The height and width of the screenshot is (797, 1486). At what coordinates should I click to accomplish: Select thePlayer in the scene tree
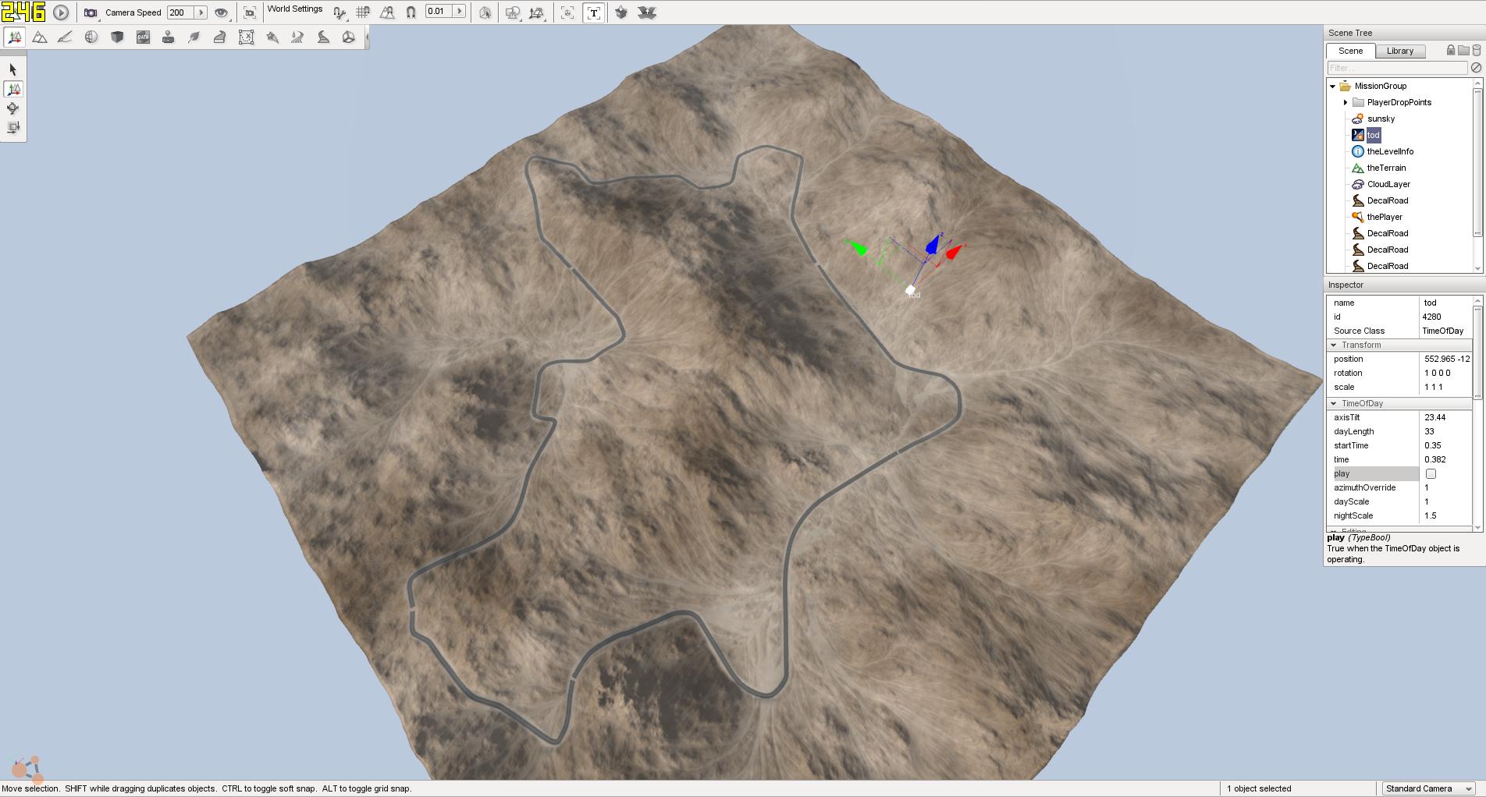(1385, 217)
